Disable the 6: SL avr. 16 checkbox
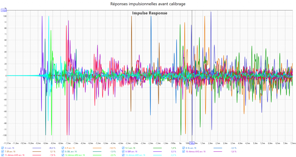 coord(184,148)
